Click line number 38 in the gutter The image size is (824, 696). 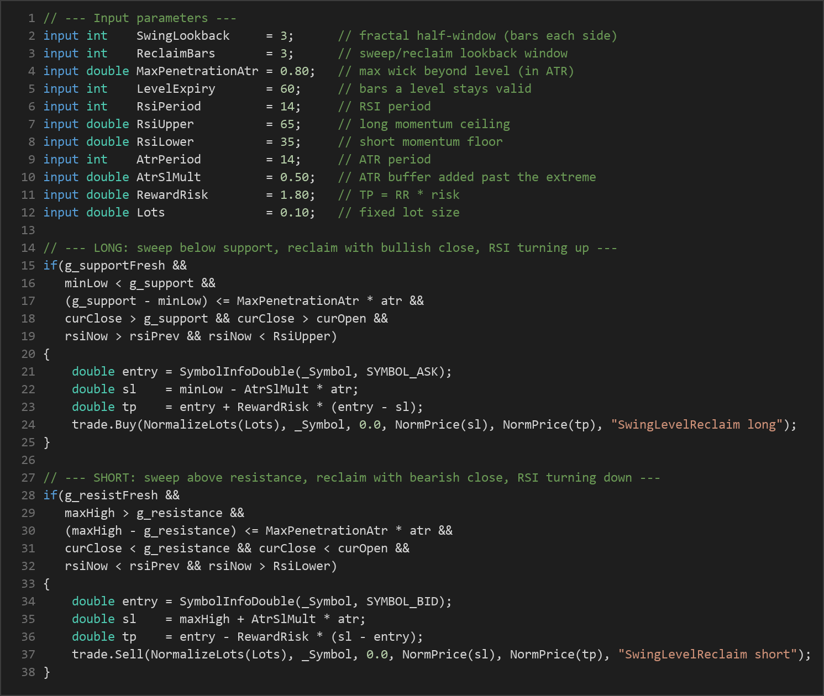28,672
